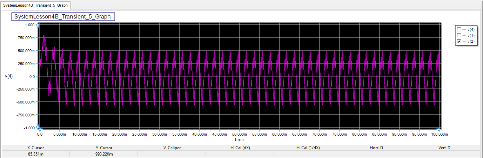Screen dimensions: 483x158
Task: Grab the blue cursor handle at 100.000m axis end
Action: (439, 129)
